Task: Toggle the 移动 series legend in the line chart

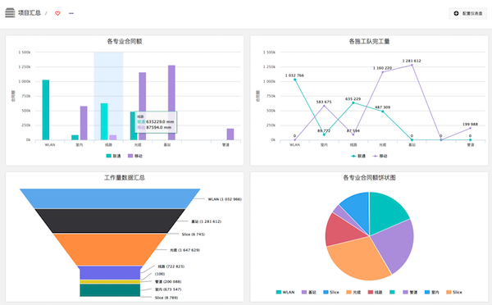Action: tap(380, 156)
